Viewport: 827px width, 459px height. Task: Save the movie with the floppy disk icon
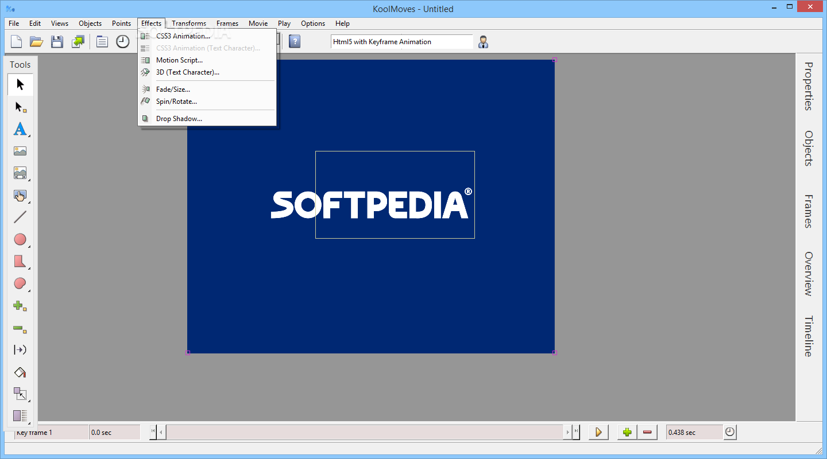tap(57, 41)
